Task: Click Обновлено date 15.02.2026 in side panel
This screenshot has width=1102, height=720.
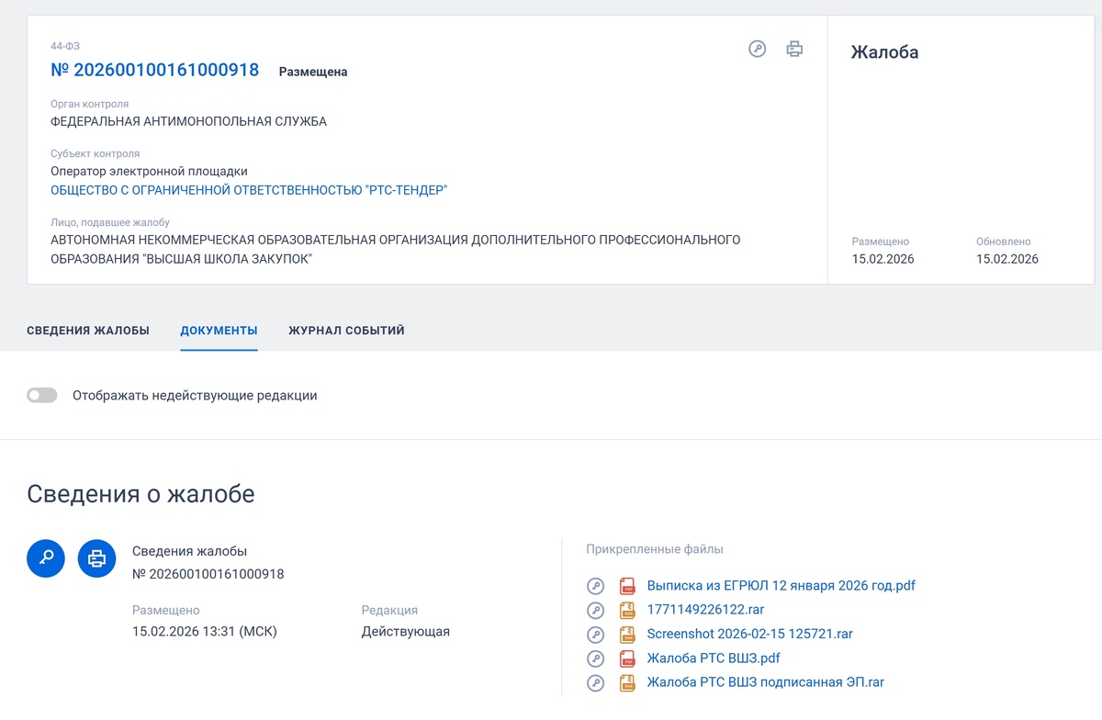Action: pos(1007,259)
